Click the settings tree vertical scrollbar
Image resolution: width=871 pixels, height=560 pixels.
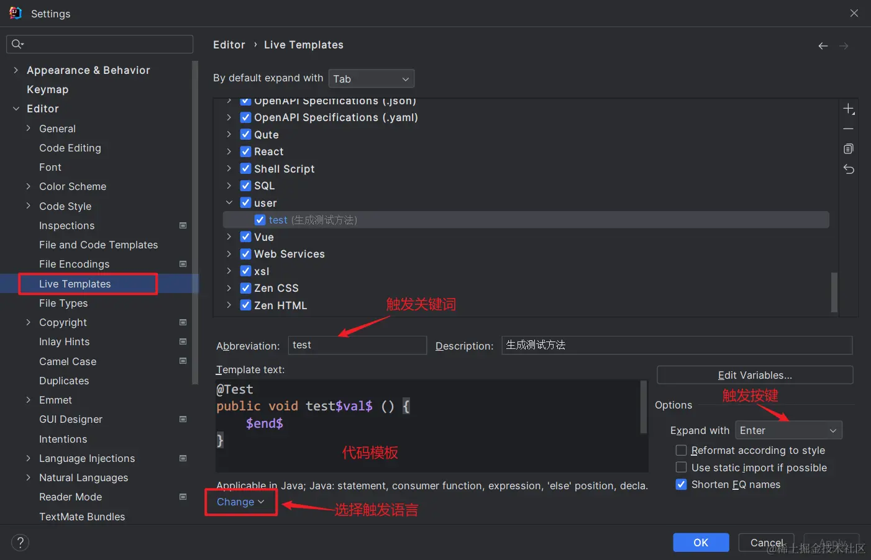pyautogui.click(x=195, y=222)
